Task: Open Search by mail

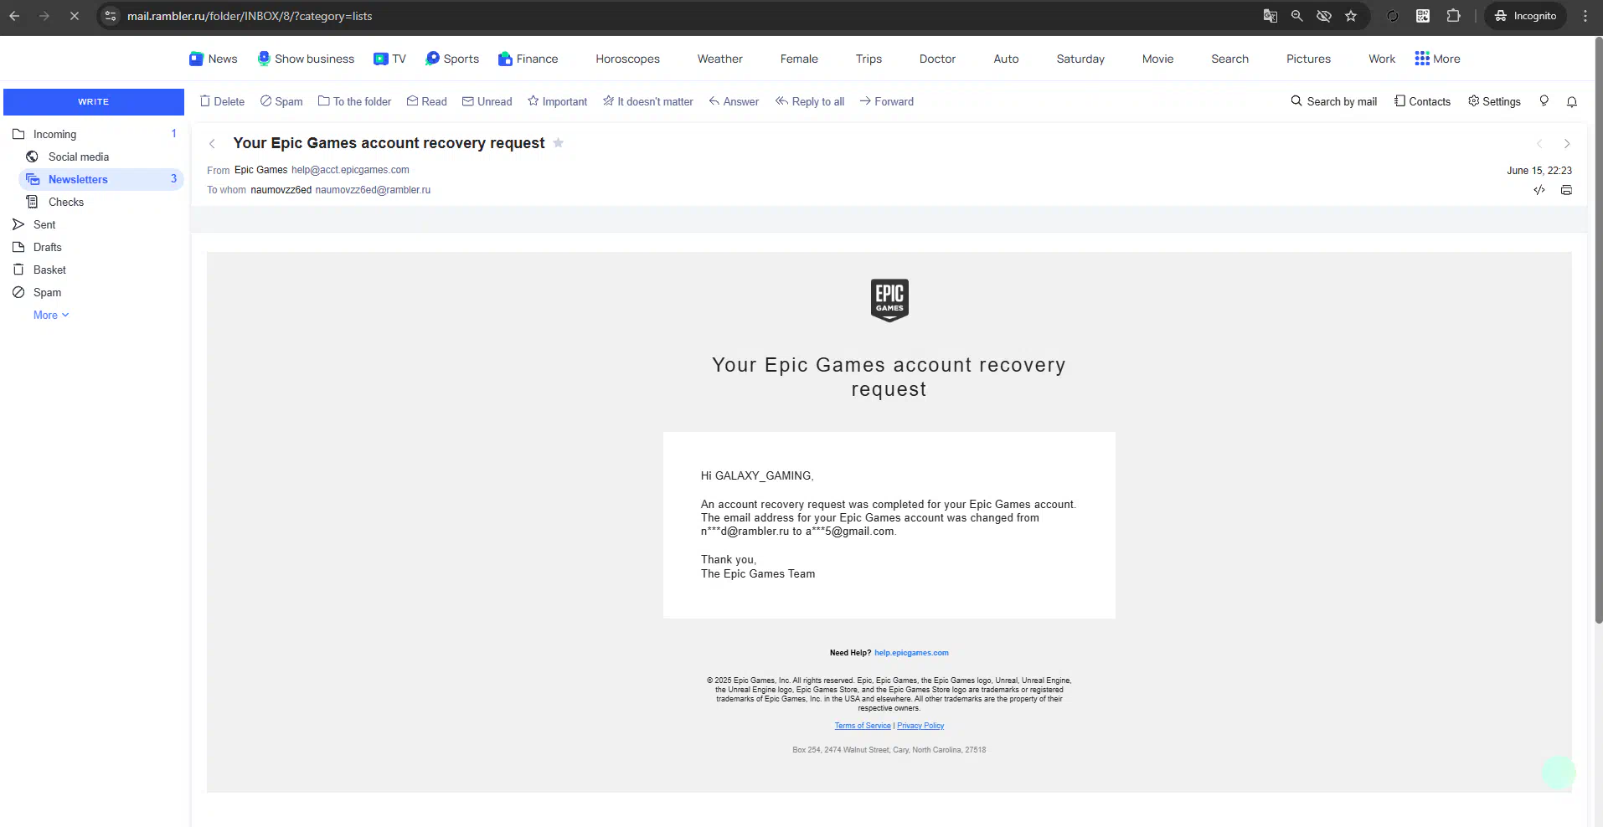Action: pos(1333,101)
